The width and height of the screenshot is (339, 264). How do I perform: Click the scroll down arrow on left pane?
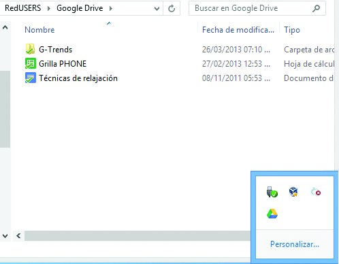click(x=5, y=236)
